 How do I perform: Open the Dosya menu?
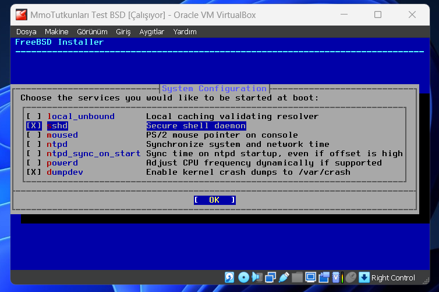point(26,32)
